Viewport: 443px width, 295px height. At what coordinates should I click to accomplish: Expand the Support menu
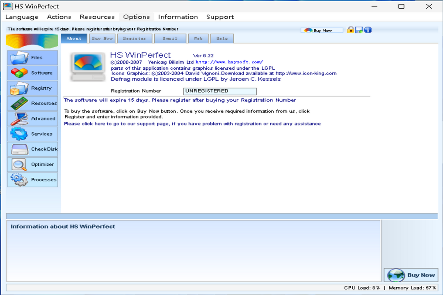(220, 17)
